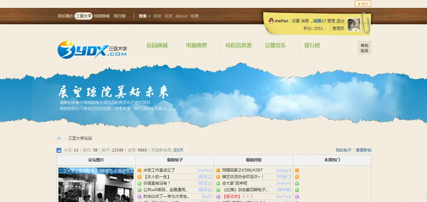Click author [xxtggs] beside 同程回家
Viewport: 427px width, 202px height.
(284, 170)
